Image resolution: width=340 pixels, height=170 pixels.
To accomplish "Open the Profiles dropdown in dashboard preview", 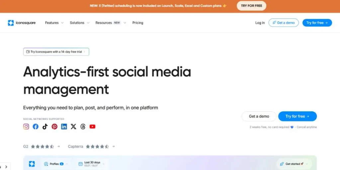I will point(56,164).
